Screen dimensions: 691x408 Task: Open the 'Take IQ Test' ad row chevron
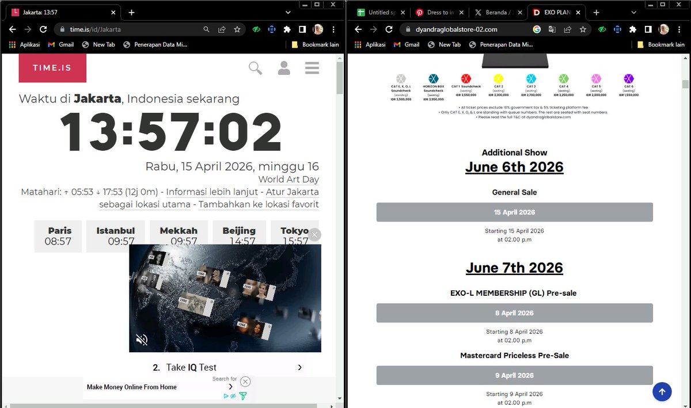pyautogui.click(x=300, y=367)
